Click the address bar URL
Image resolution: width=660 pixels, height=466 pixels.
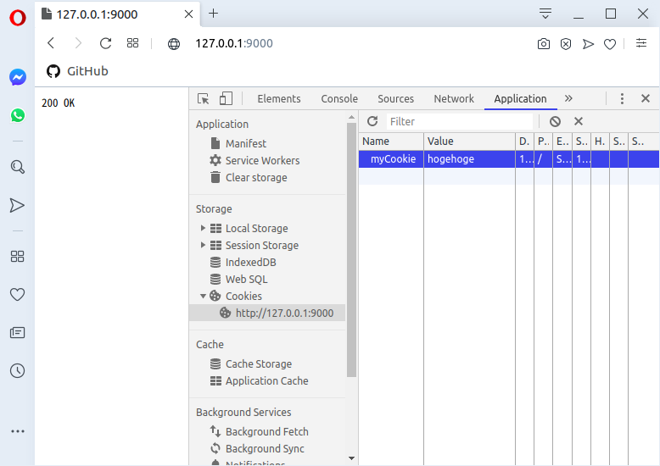[x=234, y=43]
